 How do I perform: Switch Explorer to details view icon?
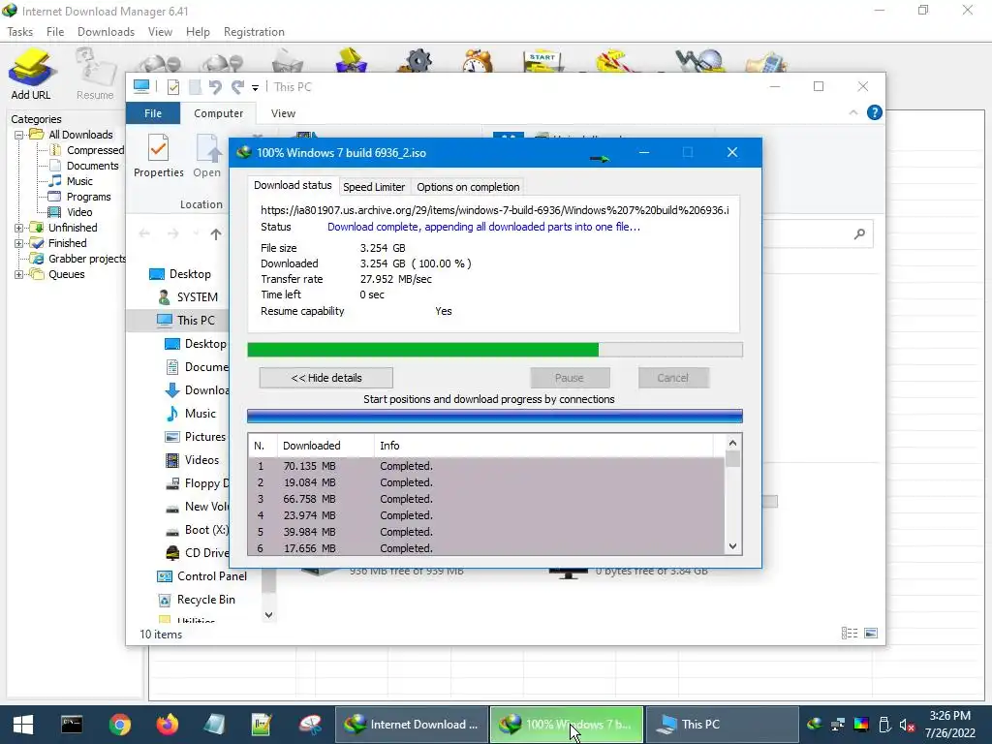tap(850, 634)
